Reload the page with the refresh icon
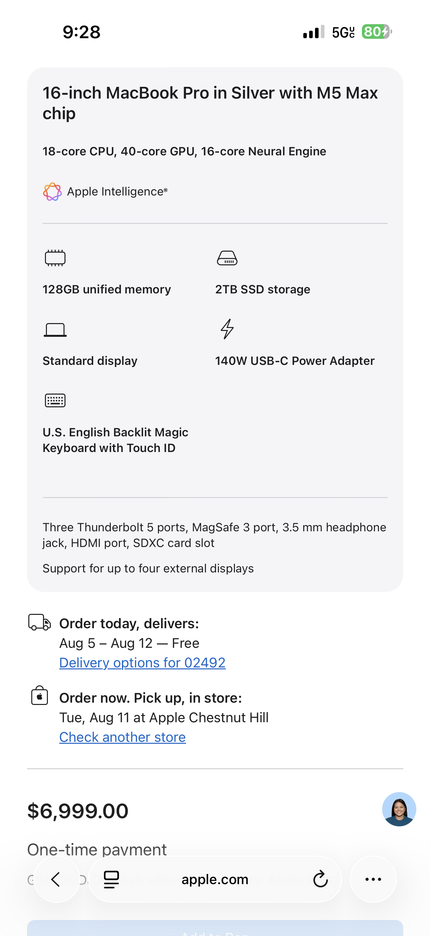The width and height of the screenshot is (430, 936). 321,879
